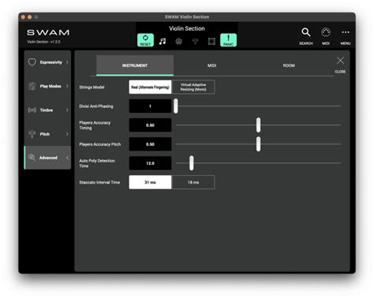Click the square frame icon in the toolbar
Viewport: 374px width, 298px height.
click(x=211, y=41)
